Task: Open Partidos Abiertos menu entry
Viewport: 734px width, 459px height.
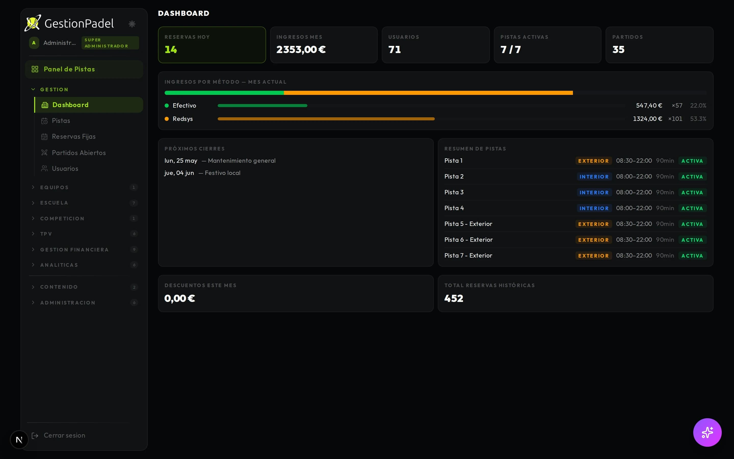Action: click(89, 152)
